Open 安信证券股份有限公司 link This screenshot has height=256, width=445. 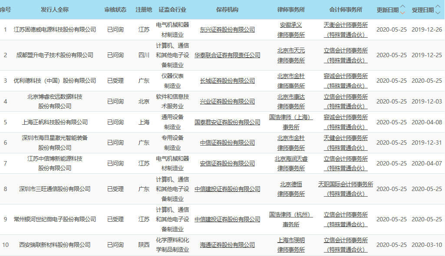(x=227, y=163)
